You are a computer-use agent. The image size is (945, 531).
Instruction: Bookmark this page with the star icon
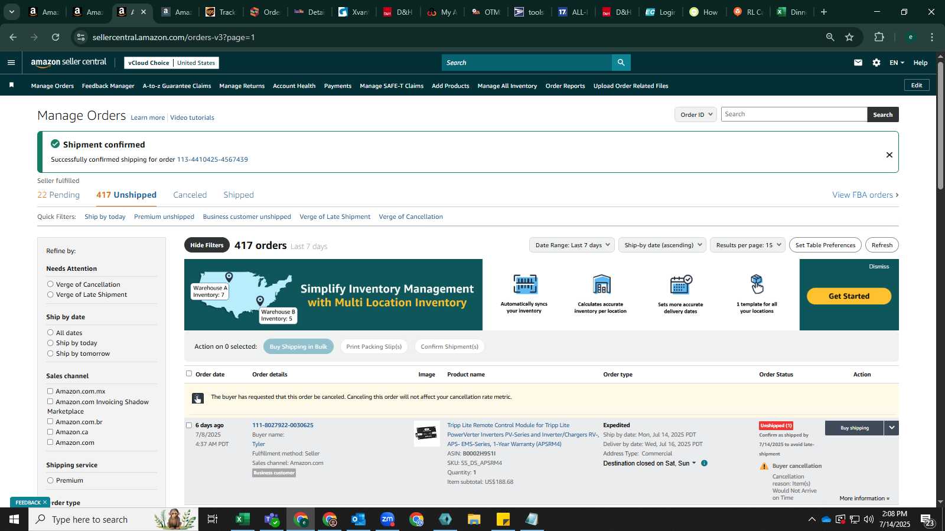[x=849, y=37]
